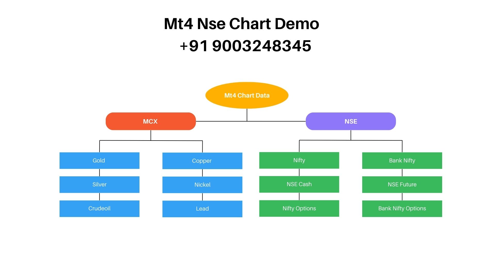The width and height of the screenshot is (495, 278).
Task: Collapse the Copper sub-branch
Action: pyautogui.click(x=202, y=161)
